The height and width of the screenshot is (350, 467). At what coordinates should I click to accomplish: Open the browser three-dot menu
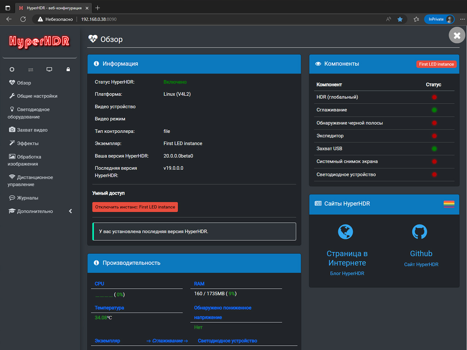coord(462,19)
